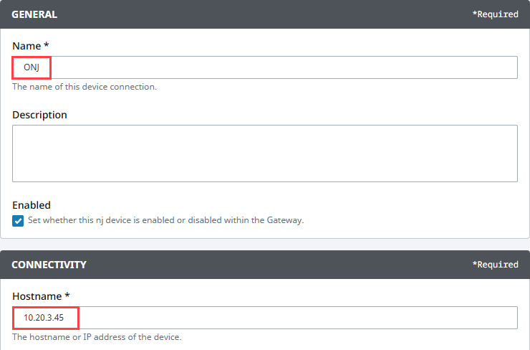This screenshot has width=530, height=350.
Task: Click the Description field label
Action: [39, 115]
